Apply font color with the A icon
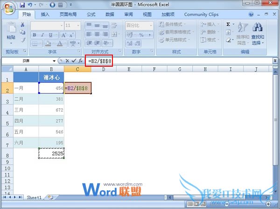280x209 pixels. tap(60, 43)
